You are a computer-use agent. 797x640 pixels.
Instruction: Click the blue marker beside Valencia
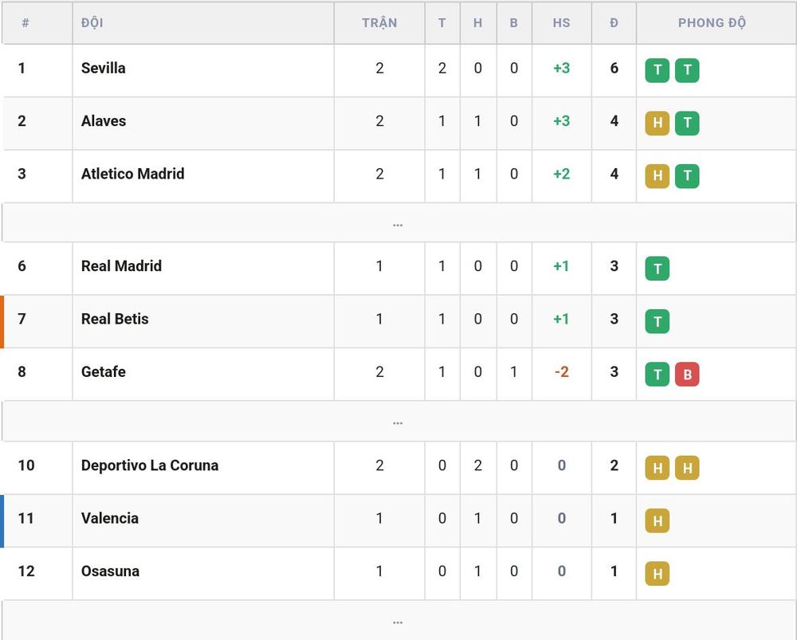(x=2, y=521)
